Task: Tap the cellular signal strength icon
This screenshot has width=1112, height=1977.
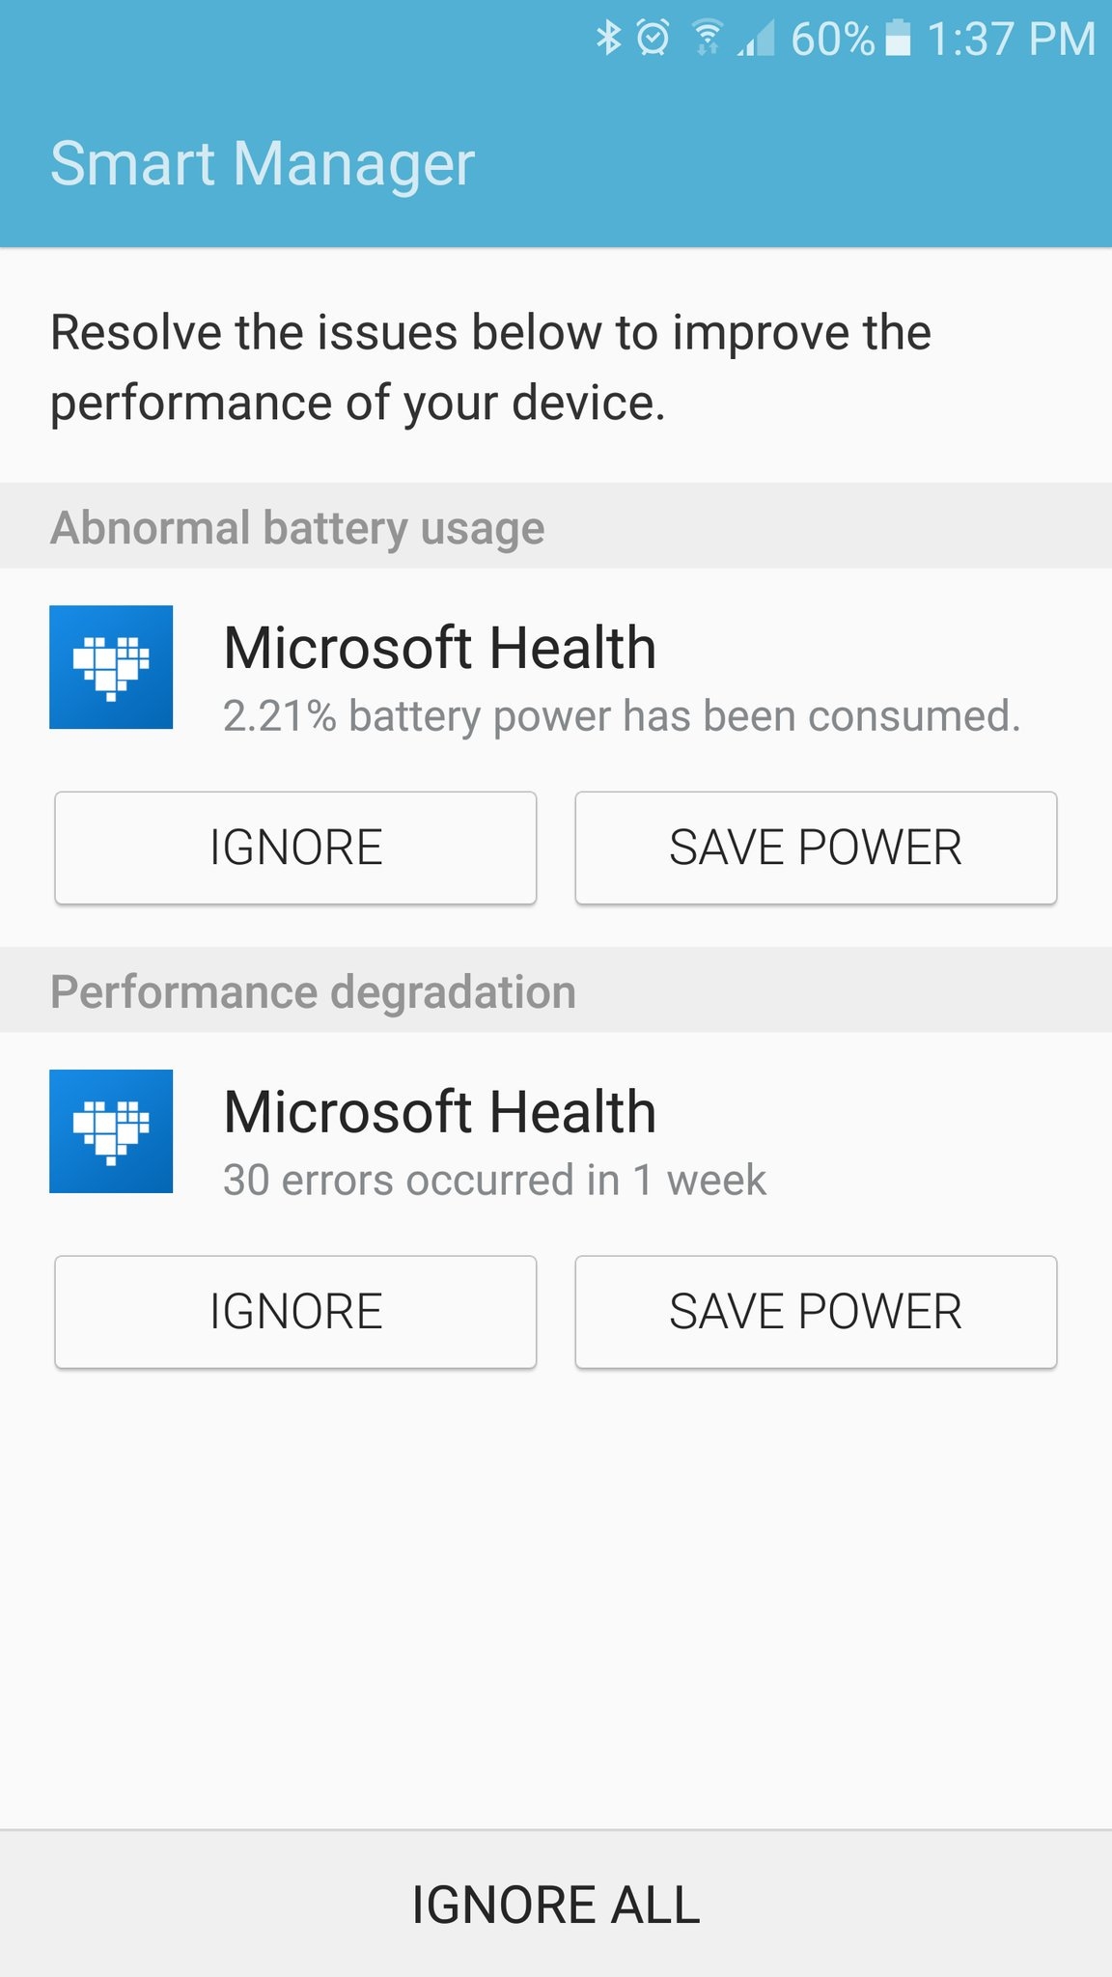Action: tap(756, 39)
